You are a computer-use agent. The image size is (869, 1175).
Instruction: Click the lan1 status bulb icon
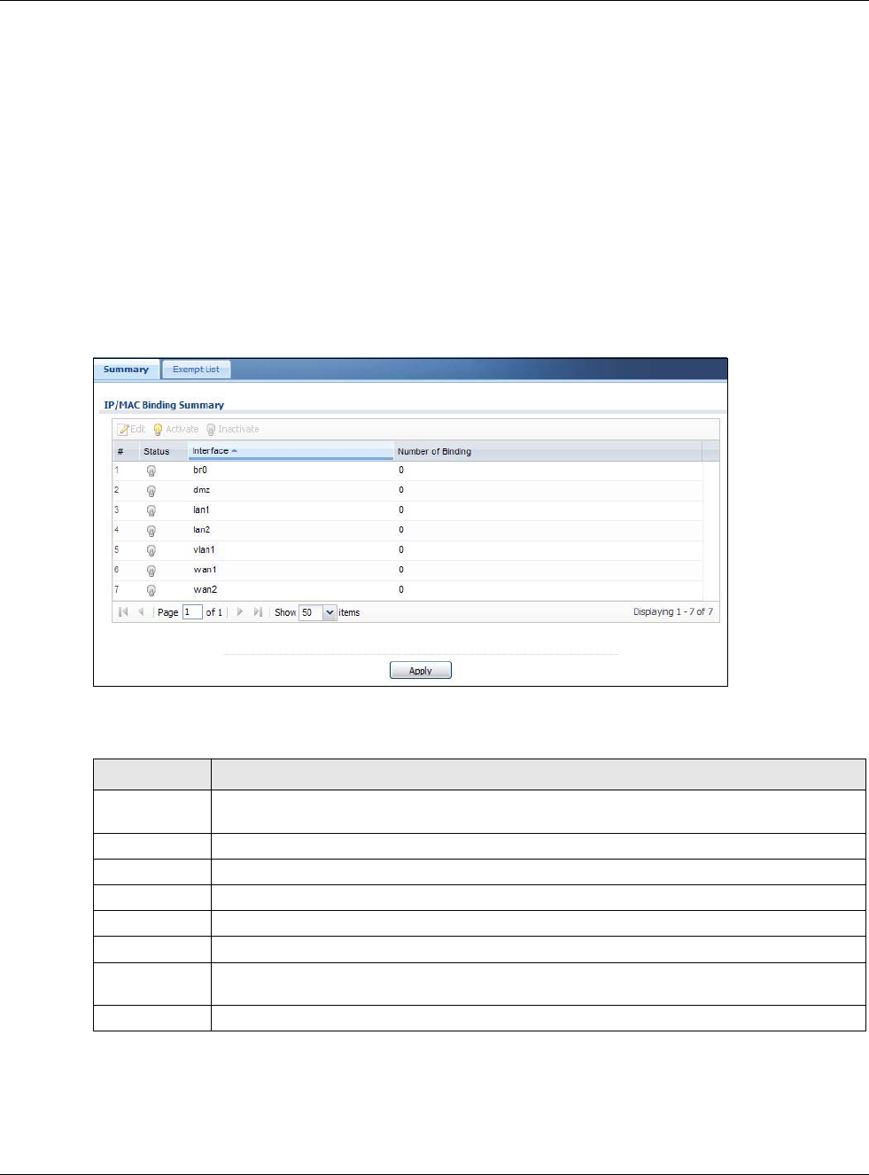[151, 510]
